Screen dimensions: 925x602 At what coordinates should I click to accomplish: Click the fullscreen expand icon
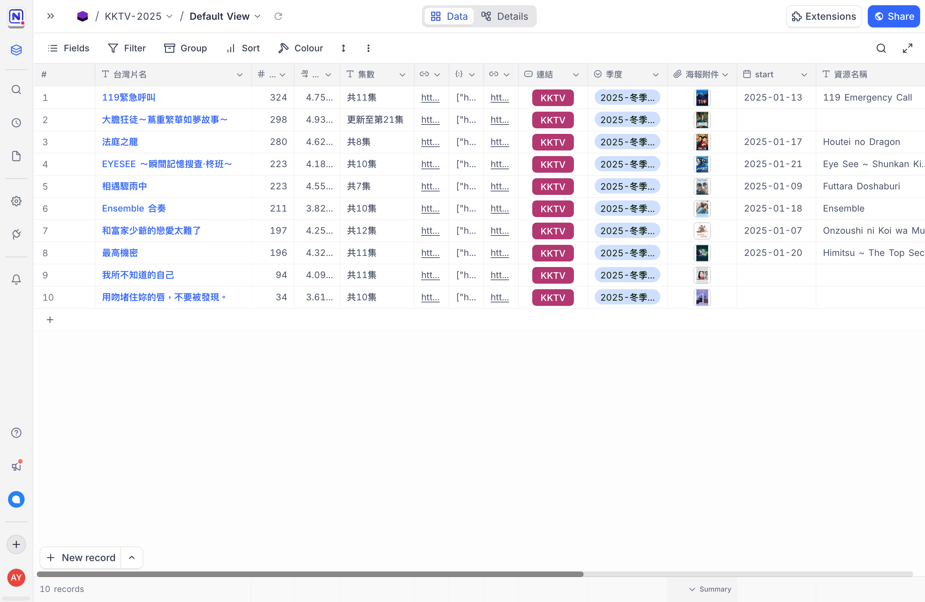[908, 48]
